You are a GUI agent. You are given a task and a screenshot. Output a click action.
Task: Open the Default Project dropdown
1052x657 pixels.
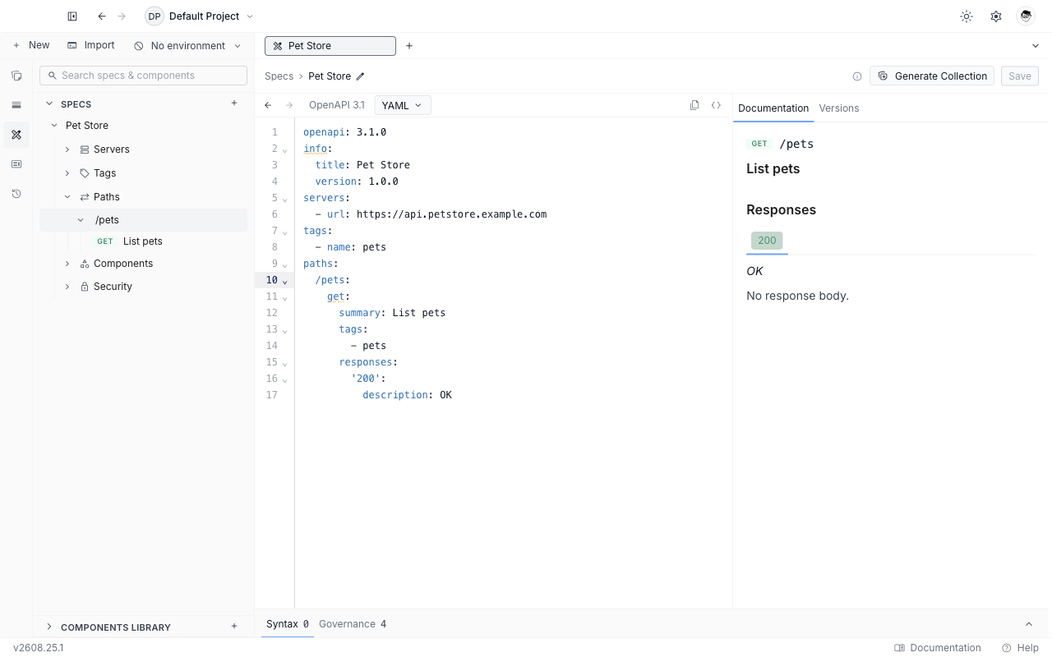(x=200, y=16)
